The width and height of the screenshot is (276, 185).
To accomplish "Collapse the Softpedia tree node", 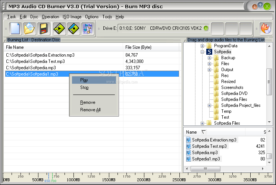I will [x=202, y=52].
